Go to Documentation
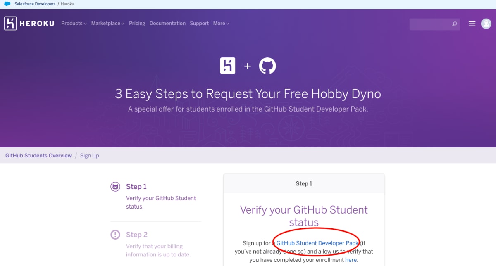 coord(167,24)
